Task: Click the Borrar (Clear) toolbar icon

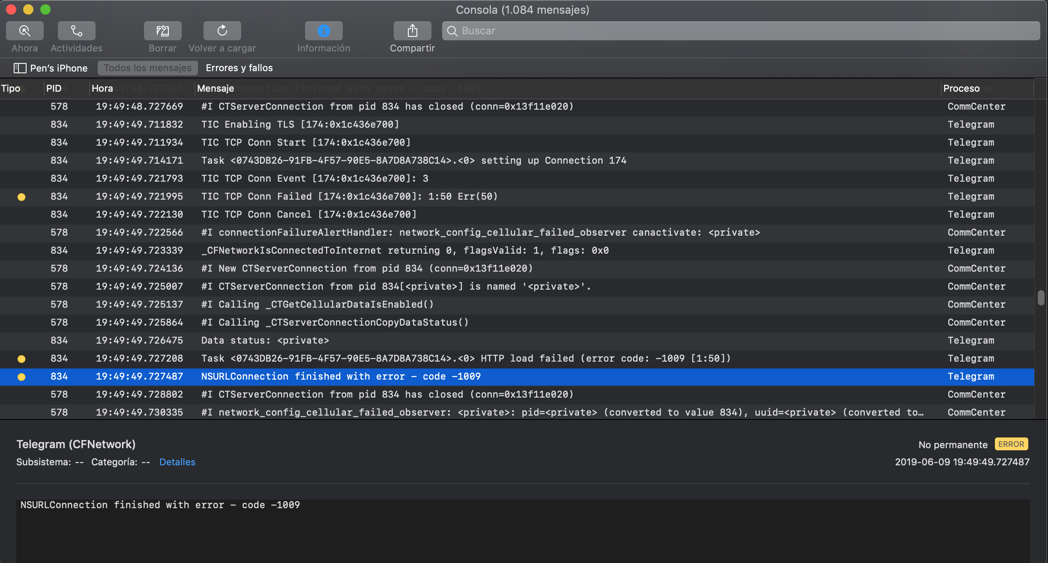Action: tap(162, 31)
